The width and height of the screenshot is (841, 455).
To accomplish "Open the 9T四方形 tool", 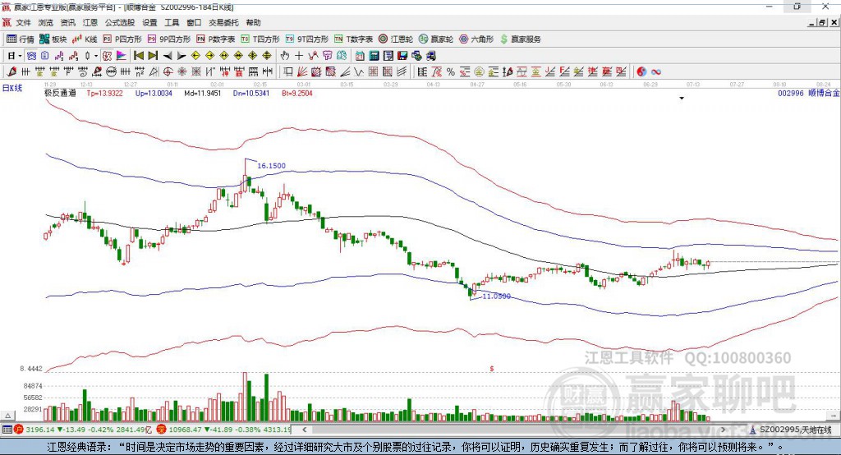I will click(x=307, y=39).
